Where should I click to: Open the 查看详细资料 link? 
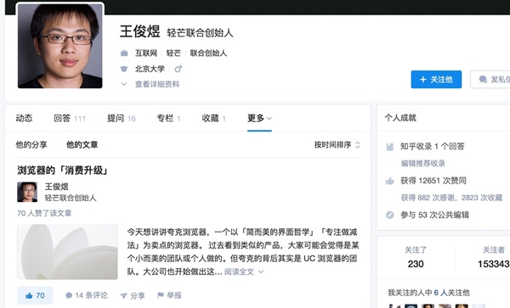tap(157, 84)
